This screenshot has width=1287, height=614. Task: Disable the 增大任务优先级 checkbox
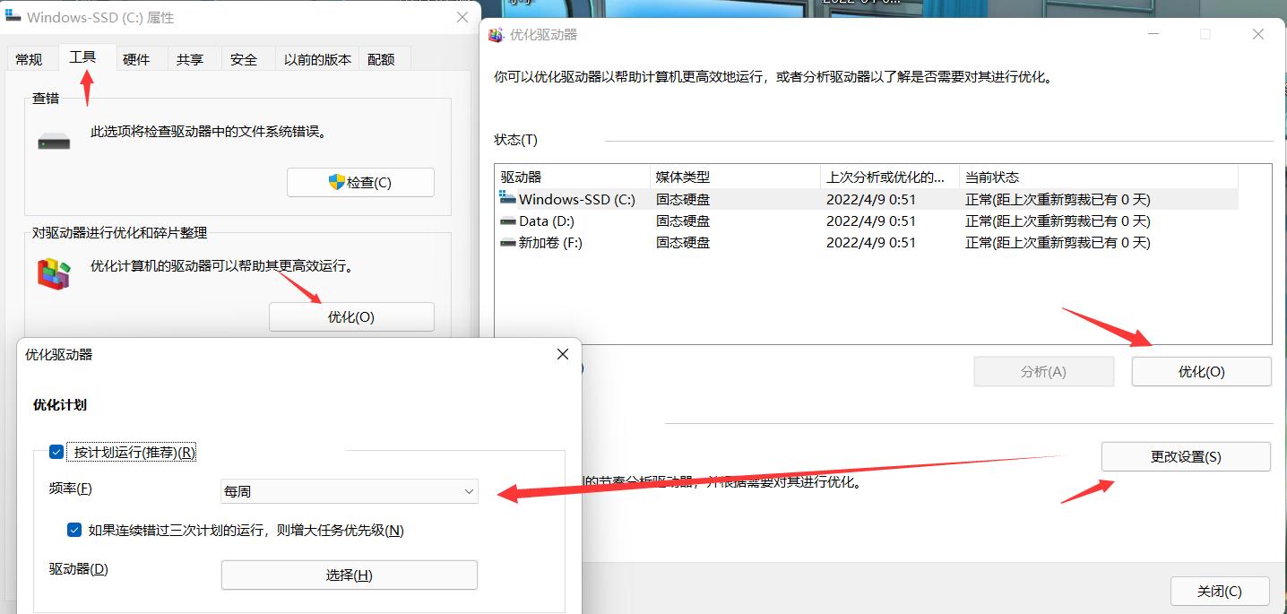pyautogui.click(x=74, y=529)
